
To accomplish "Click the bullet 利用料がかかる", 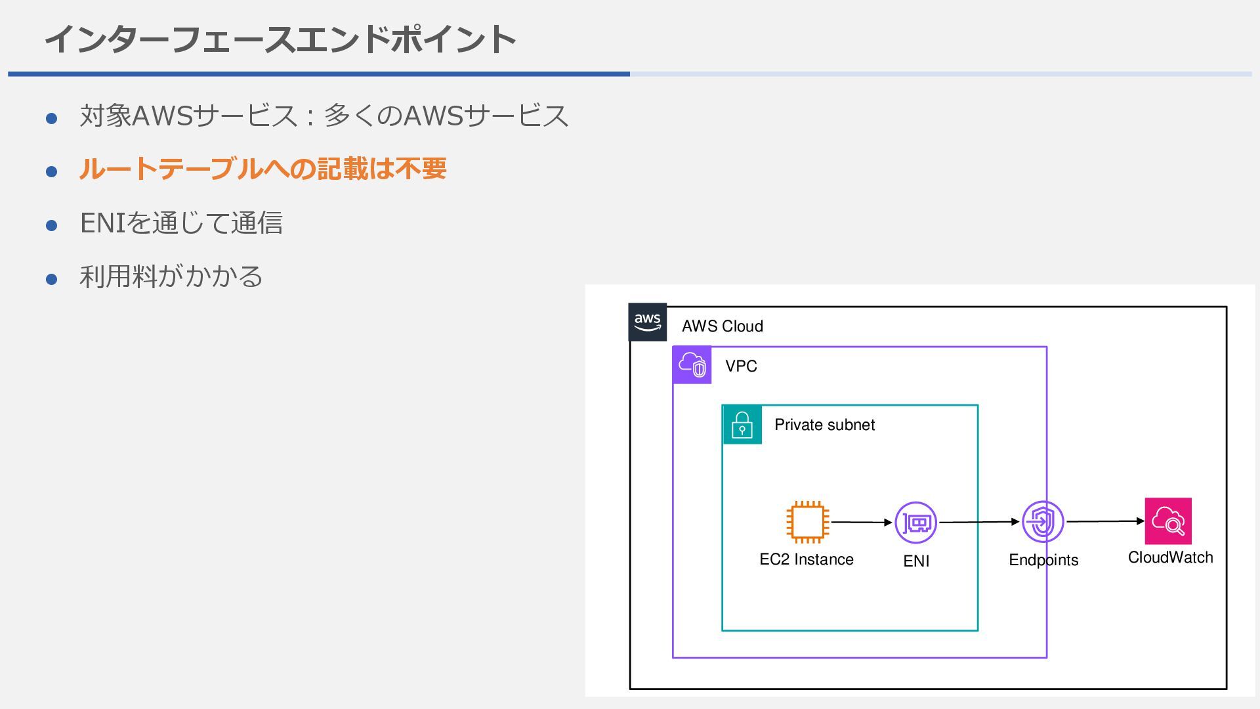I will 171,276.
